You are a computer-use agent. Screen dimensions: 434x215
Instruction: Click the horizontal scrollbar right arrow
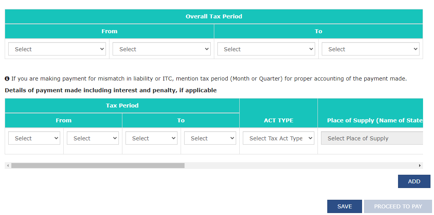pyautogui.click(x=420, y=166)
